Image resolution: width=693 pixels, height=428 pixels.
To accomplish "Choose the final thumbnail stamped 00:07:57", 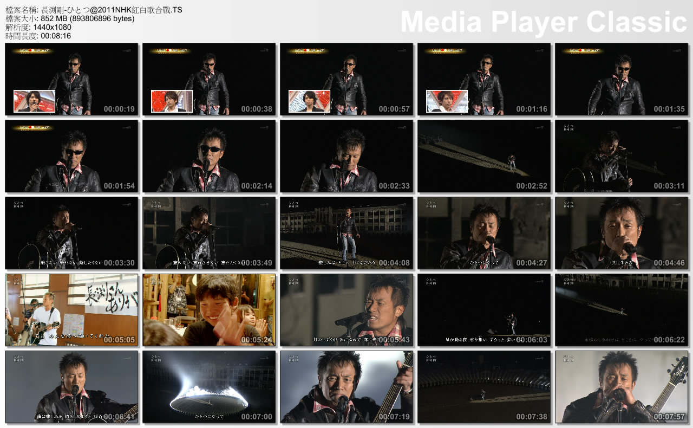I will 622,387.
